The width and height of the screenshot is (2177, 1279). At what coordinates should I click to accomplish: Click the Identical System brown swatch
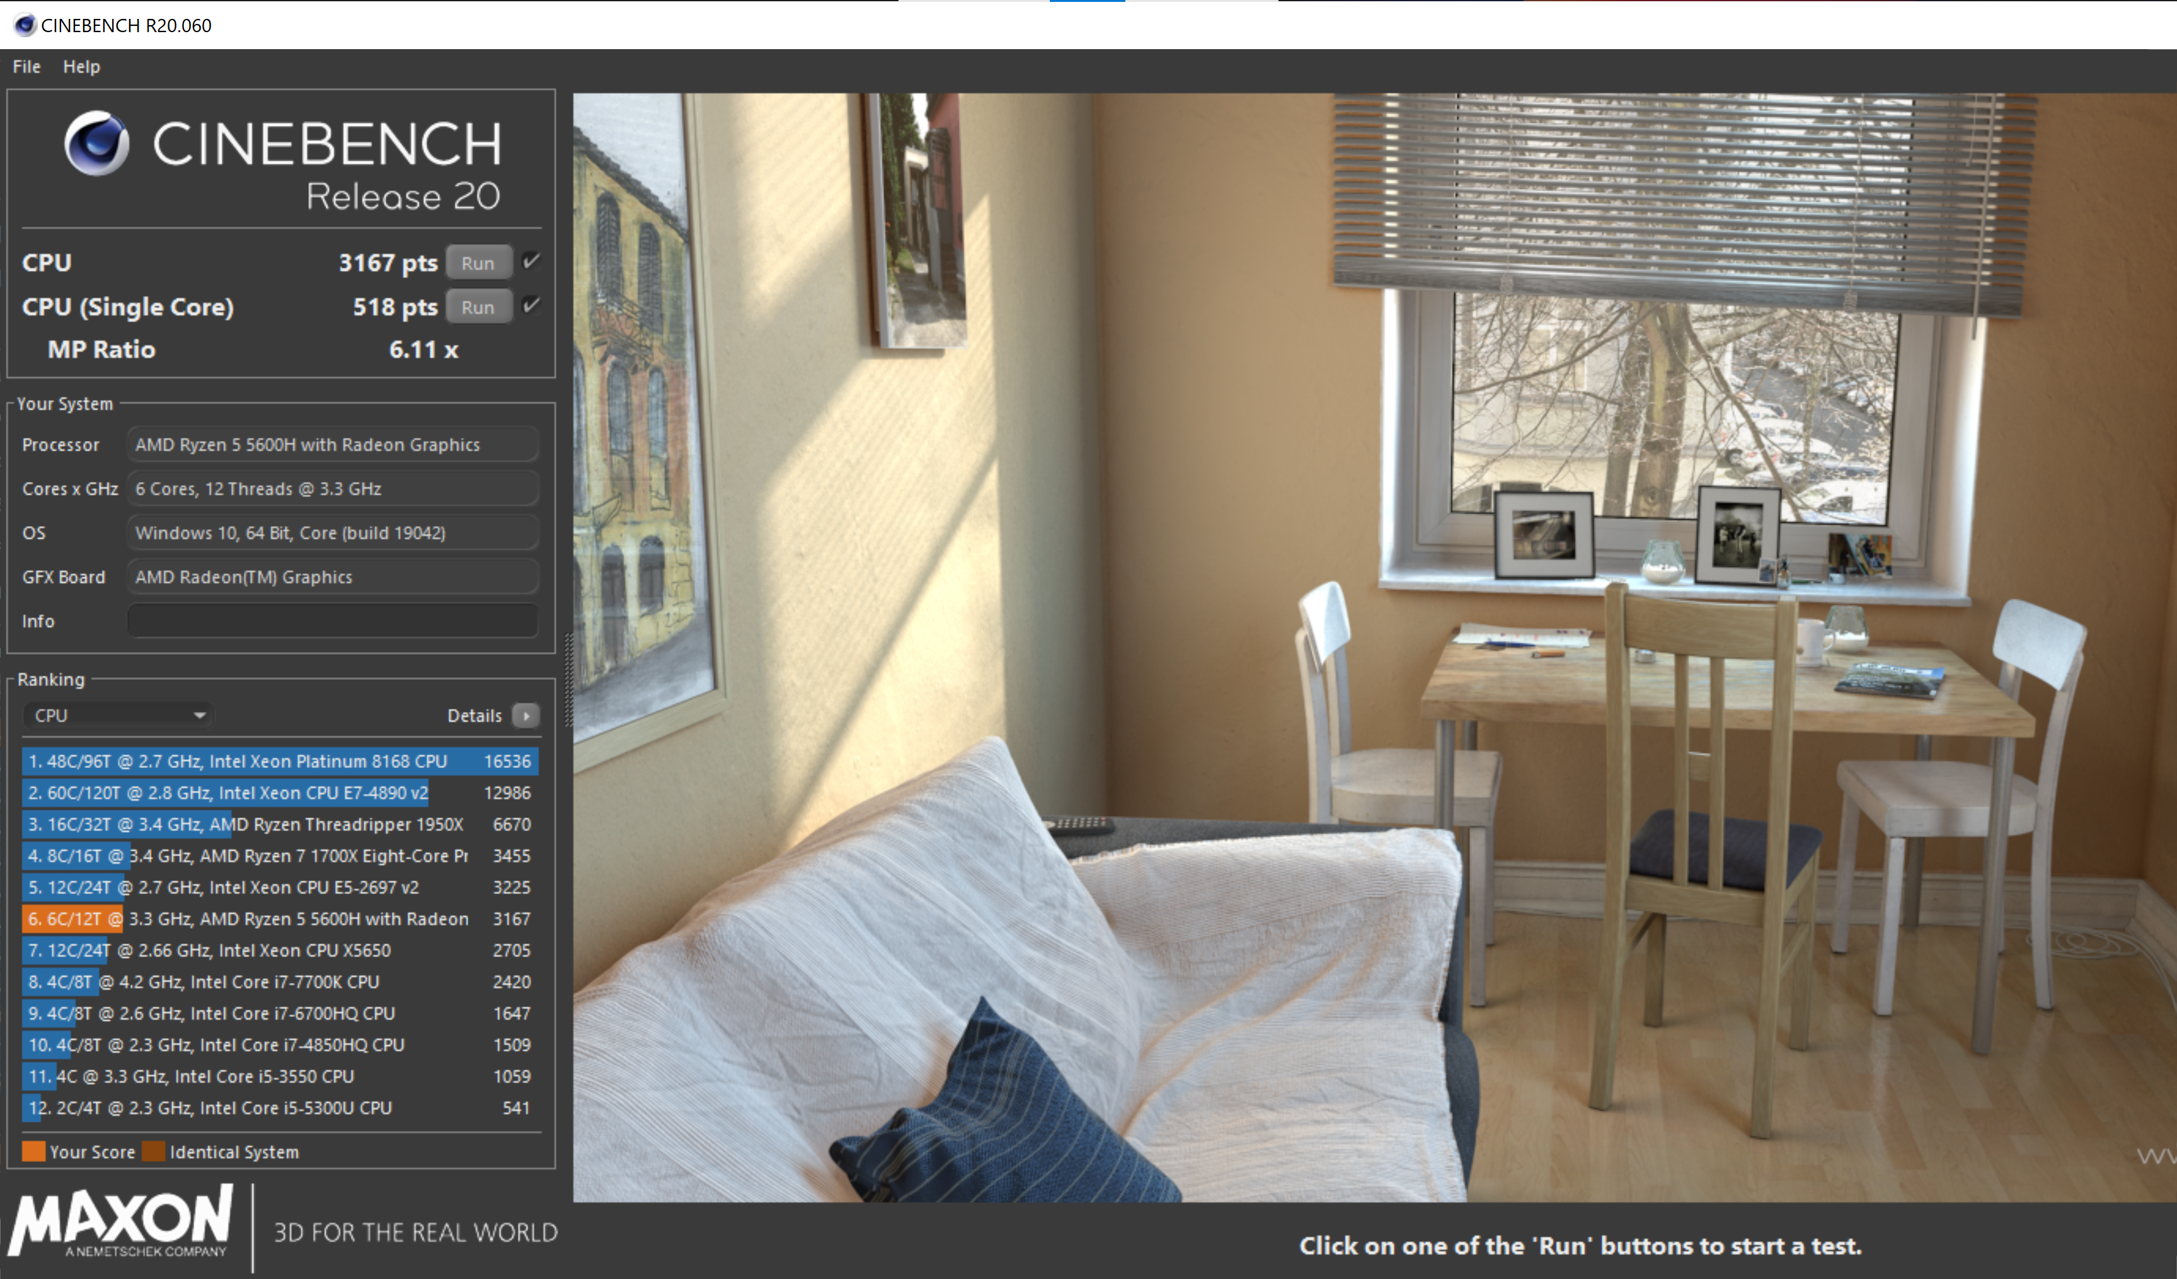click(154, 1151)
